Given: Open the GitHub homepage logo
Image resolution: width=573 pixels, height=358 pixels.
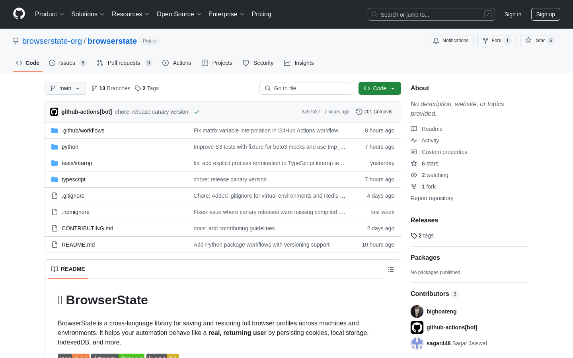Looking at the screenshot, I should tap(19, 14).
